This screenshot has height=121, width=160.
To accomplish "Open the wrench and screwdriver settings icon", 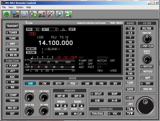I will (51, 14).
